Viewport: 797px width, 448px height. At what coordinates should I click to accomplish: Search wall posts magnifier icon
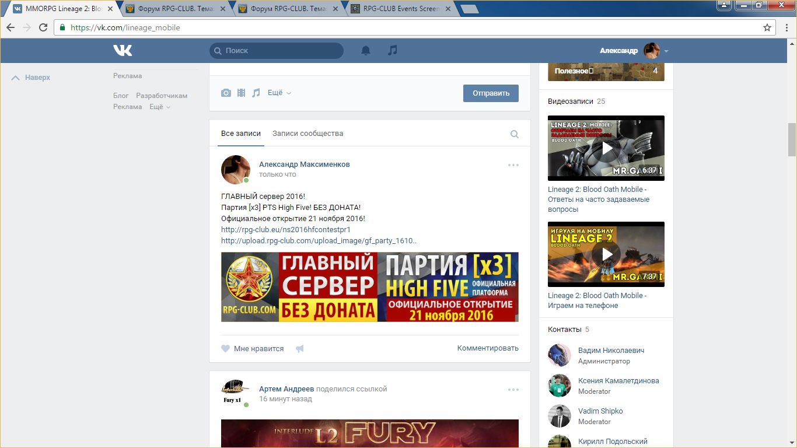tap(515, 134)
